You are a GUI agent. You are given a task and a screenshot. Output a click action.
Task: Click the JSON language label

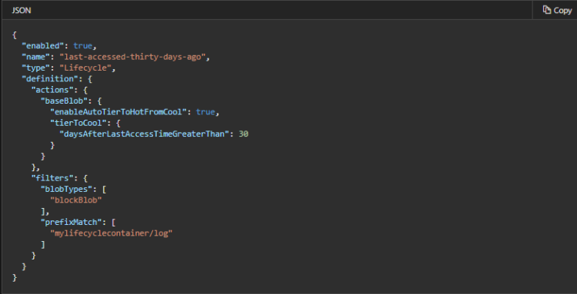[x=22, y=11]
